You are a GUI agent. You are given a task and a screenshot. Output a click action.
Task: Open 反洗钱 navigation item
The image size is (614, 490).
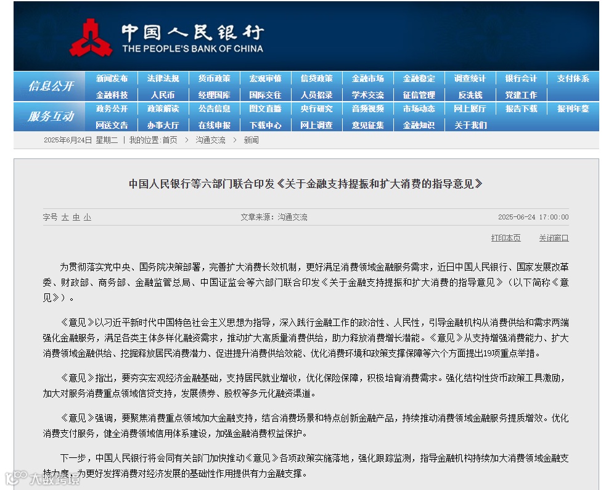(x=470, y=95)
